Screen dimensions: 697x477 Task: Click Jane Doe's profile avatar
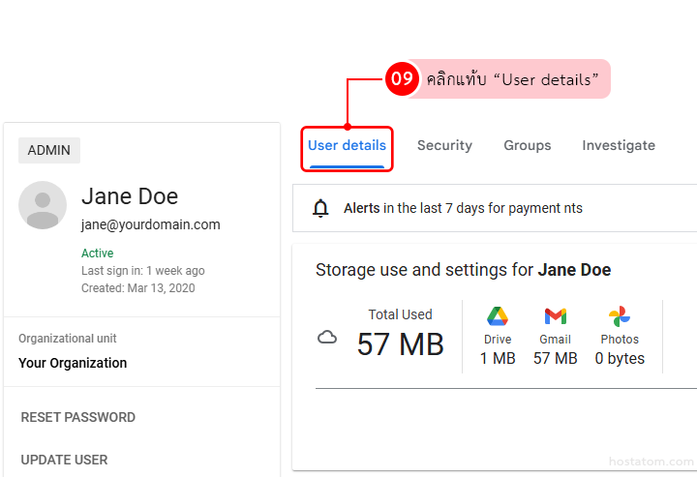pyautogui.click(x=43, y=205)
